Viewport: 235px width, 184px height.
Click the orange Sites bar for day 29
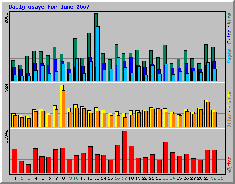coord(208,115)
